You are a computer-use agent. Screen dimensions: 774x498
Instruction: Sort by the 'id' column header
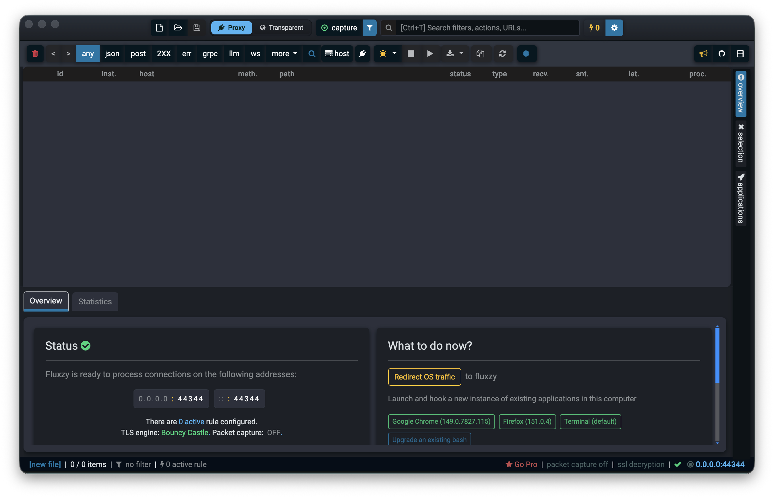pyautogui.click(x=60, y=74)
